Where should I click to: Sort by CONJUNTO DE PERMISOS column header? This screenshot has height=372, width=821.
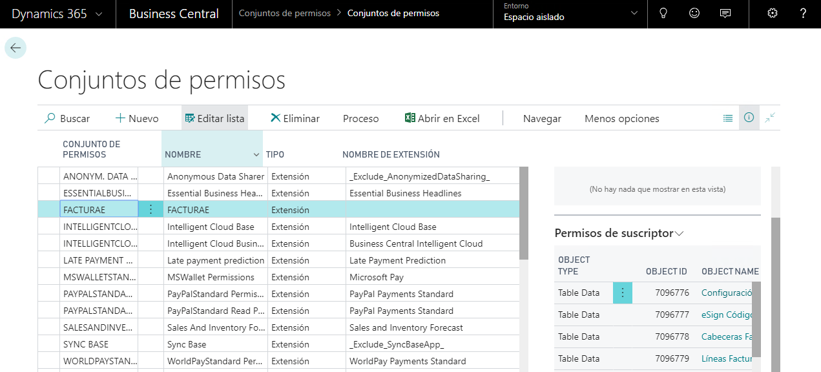point(92,149)
